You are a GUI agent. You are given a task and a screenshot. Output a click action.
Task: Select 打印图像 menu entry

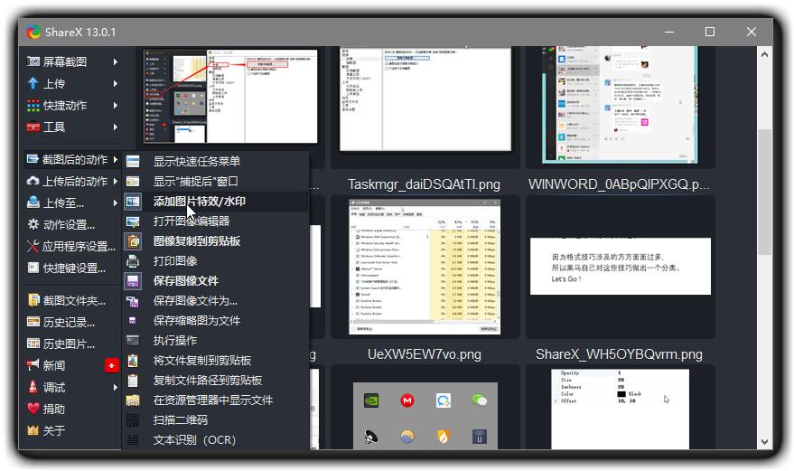(215, 260)
